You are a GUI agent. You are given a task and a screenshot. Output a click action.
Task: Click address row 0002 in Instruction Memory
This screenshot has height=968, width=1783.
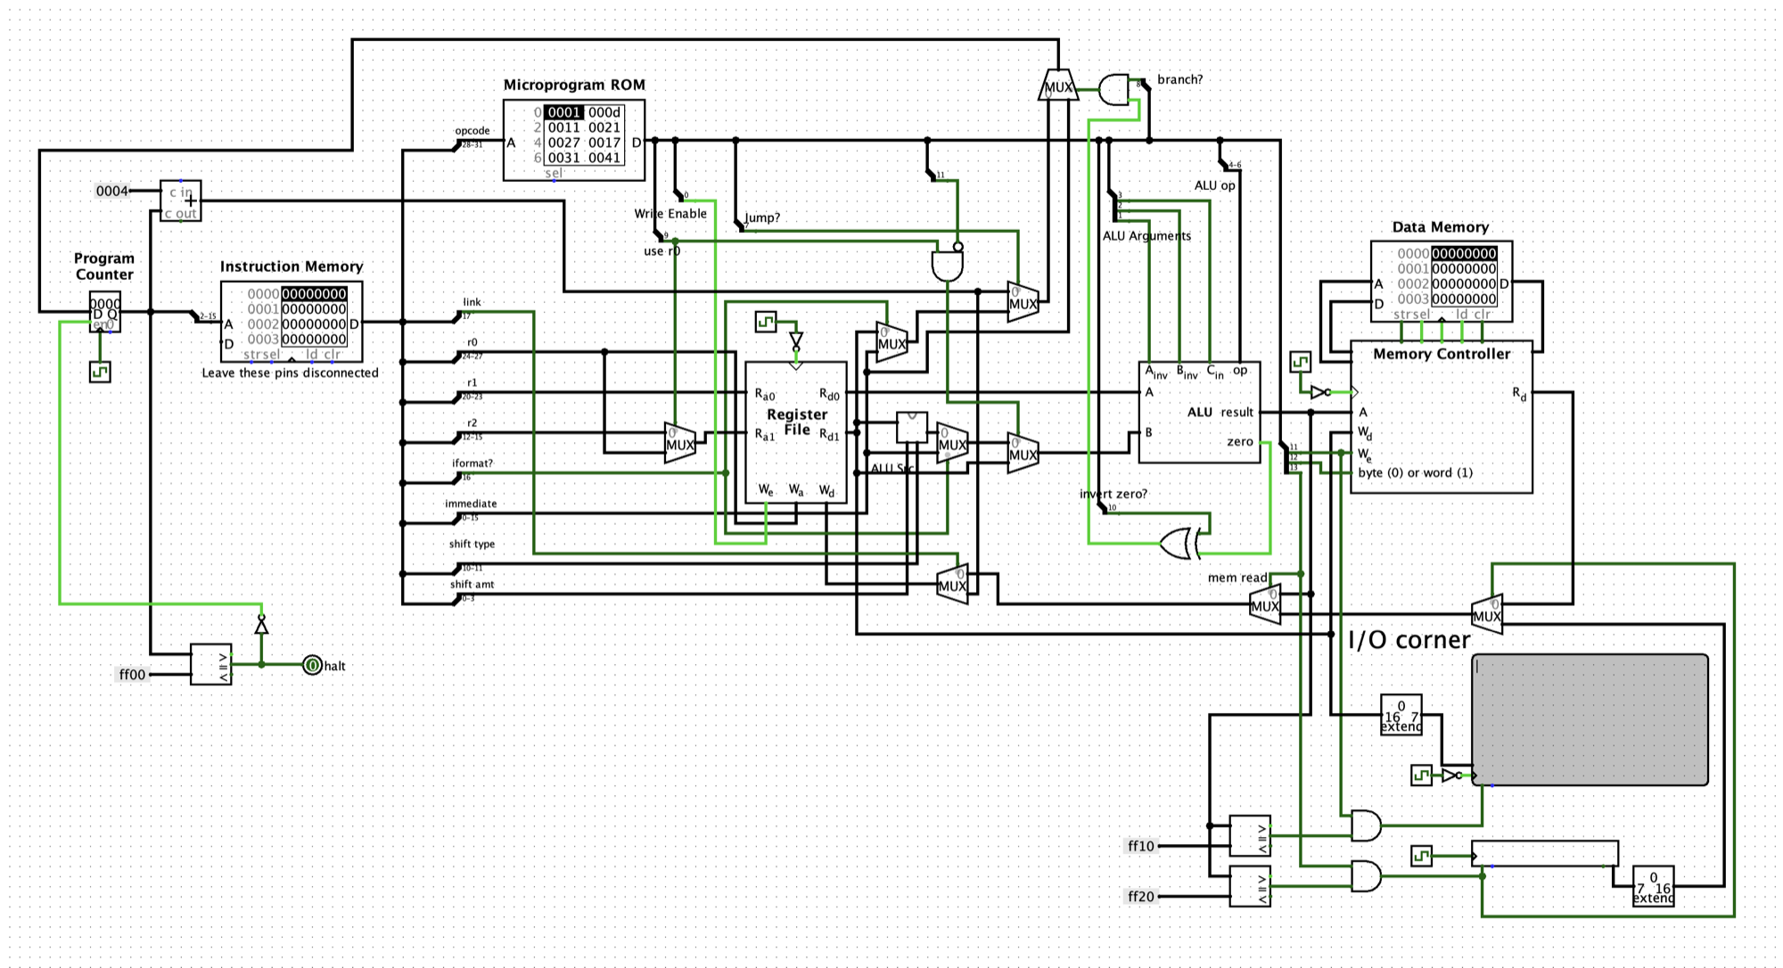(x=297, y=324)
